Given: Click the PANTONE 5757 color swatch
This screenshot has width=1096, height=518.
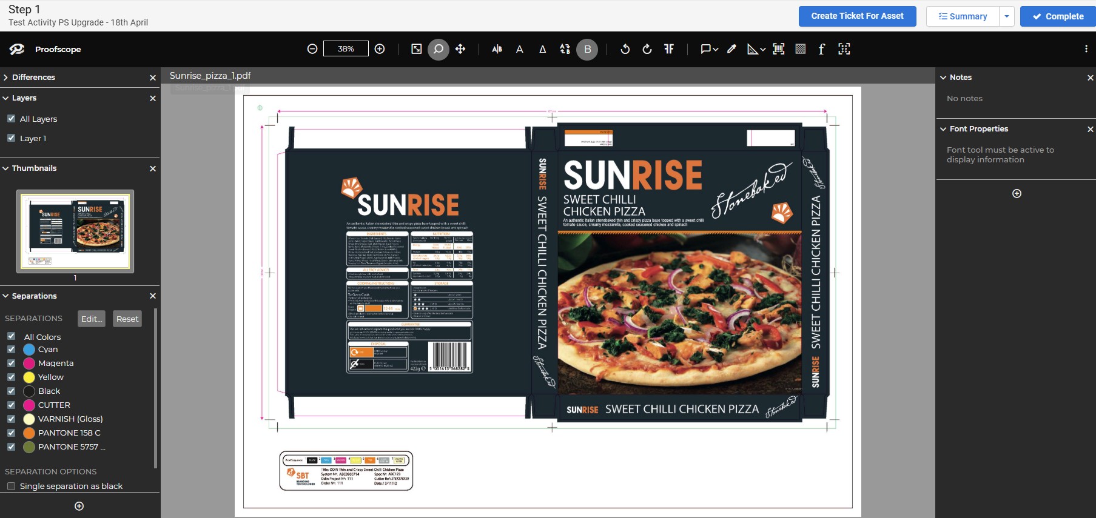Looking at the screenshot, I should (29, 447).
